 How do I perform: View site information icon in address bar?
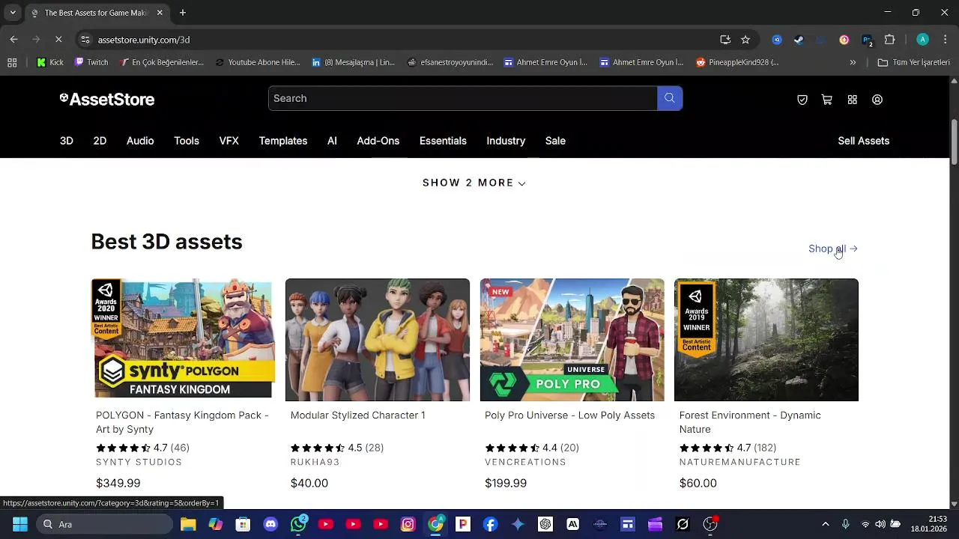click(85, 40)
